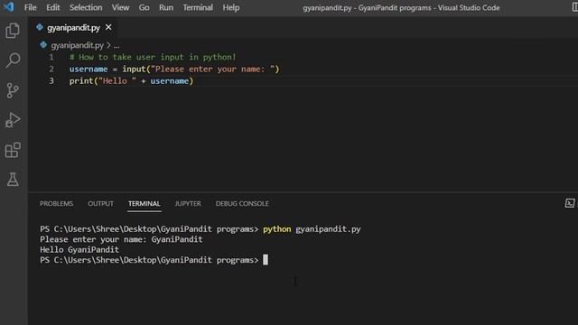578x325 pixels.
Task: Click the 'print' function on line 3
Action: point(81,80)
